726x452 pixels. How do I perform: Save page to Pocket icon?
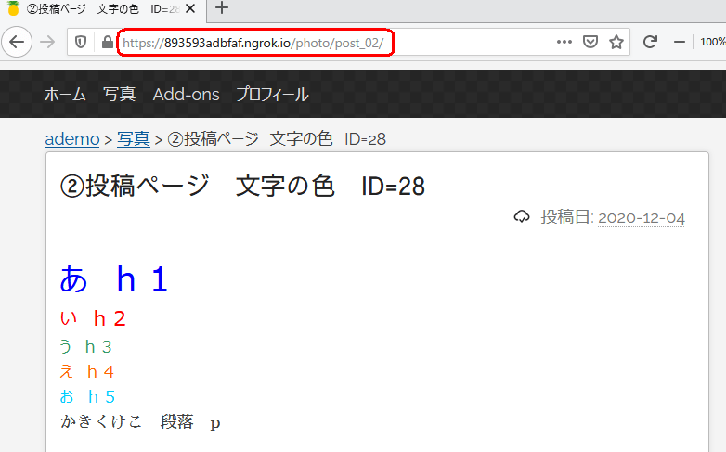(590, 42)
